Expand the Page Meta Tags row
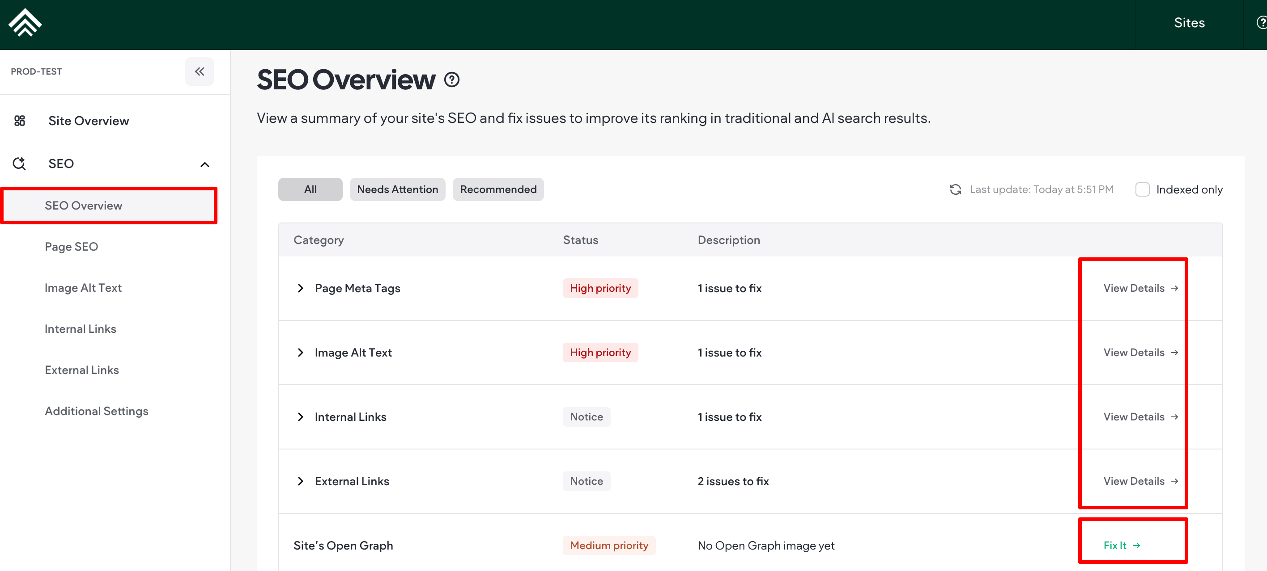1267x571 pixels. click(301, 289)
